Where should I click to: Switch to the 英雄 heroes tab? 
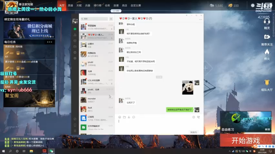pos(70,5)
